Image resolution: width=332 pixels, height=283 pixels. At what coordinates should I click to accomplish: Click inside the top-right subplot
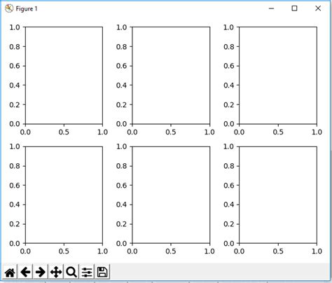point(278,76)
